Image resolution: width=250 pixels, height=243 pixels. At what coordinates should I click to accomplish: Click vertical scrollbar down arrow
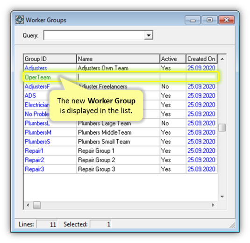pyautogui.click(x=222, y=196)
